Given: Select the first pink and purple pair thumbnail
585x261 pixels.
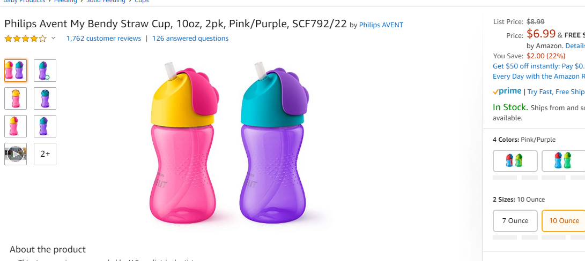Looking at the screenshot, I should tap(16, 71).
